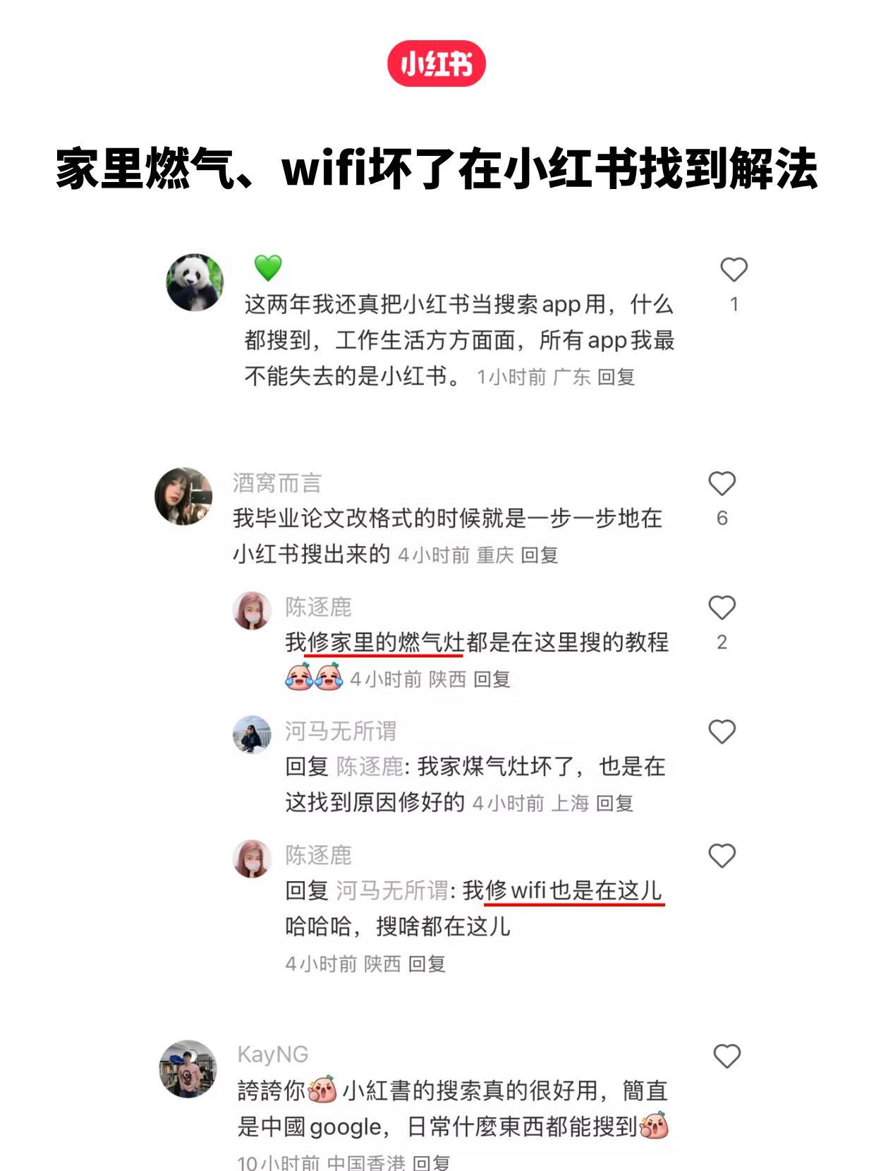Open the KayNG username link

(x=273, y=1054)
